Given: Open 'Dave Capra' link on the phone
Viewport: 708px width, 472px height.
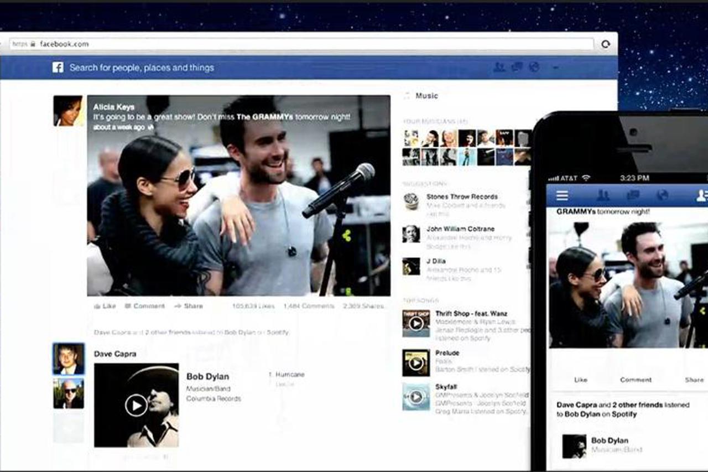Looking at the screenshot, I should [x=577, y=405].
